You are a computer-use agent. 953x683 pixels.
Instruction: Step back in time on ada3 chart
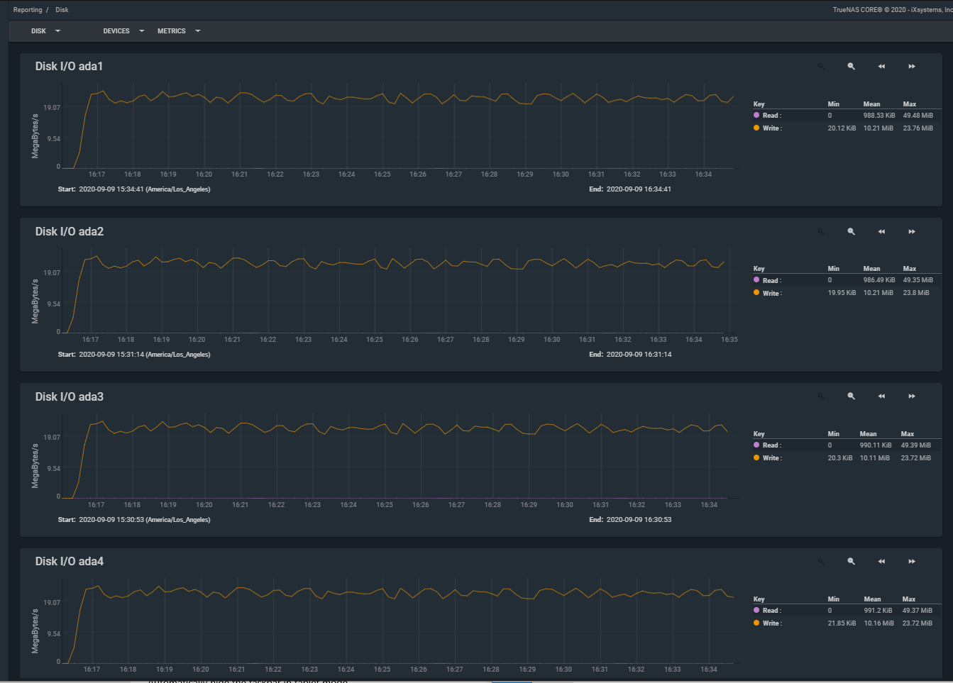(881, 396)
